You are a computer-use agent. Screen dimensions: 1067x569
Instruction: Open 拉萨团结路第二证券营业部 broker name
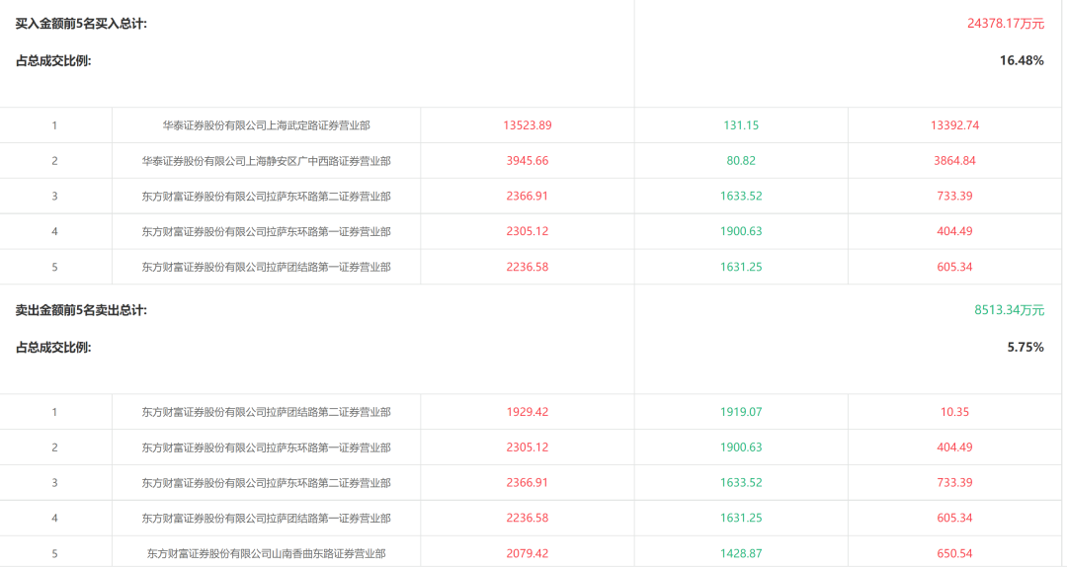[x=266, y=412]
